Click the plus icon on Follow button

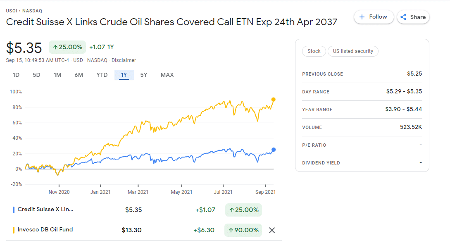tap(362, 17)
